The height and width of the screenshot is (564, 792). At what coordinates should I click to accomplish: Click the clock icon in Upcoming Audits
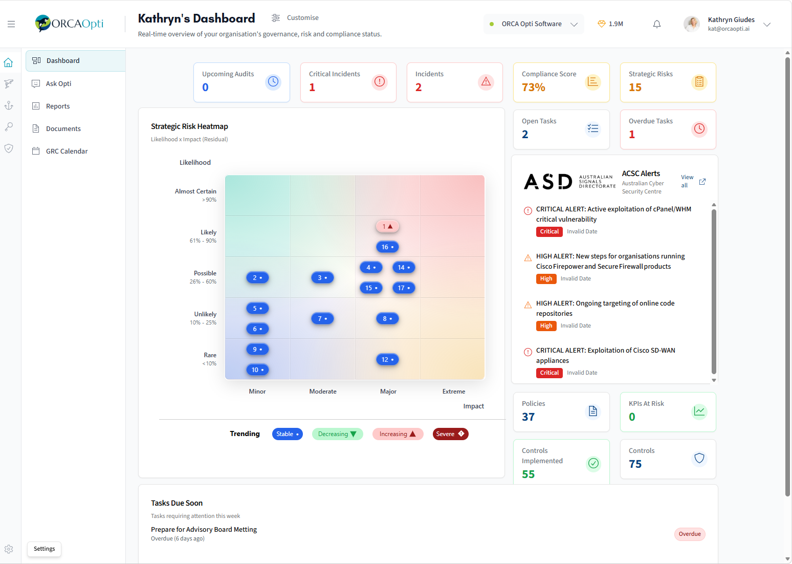click(x=274, y=82)
